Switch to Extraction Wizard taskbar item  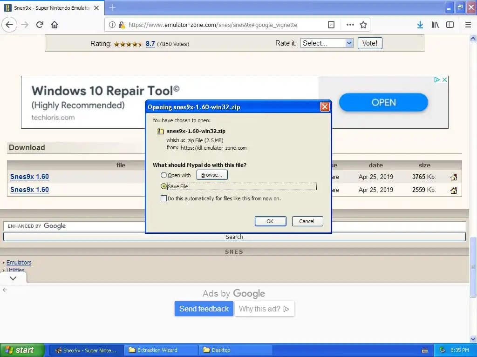pos(161,350)
